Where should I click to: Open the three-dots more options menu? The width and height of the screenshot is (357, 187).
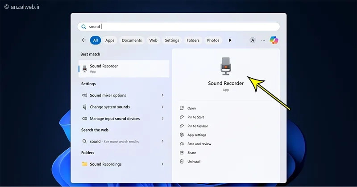pyautogui.click(x=262, y=40)
